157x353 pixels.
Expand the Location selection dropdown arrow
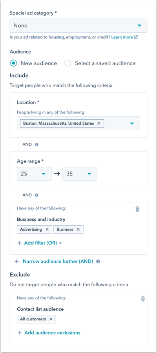click(x=132, y=123)
